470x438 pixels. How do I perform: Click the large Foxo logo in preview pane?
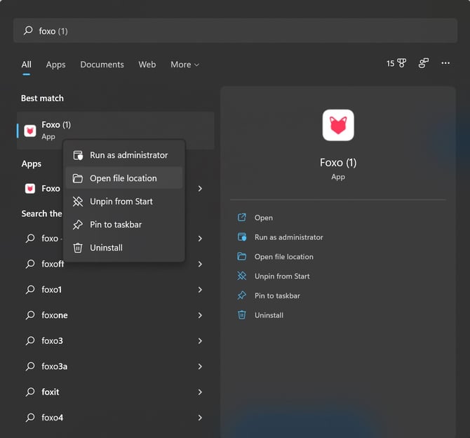point(338,125)
